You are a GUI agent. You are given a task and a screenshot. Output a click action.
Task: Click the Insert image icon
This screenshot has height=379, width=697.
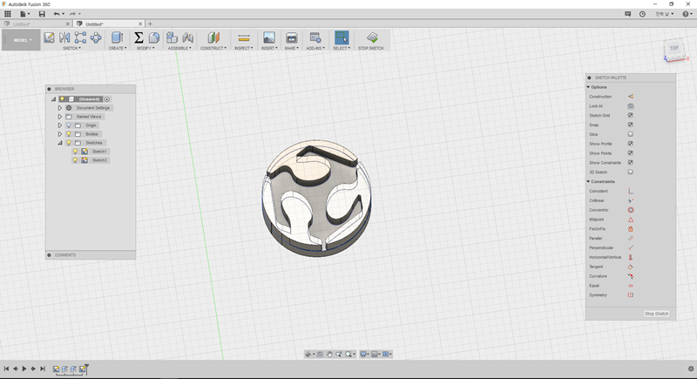[269, 37]
